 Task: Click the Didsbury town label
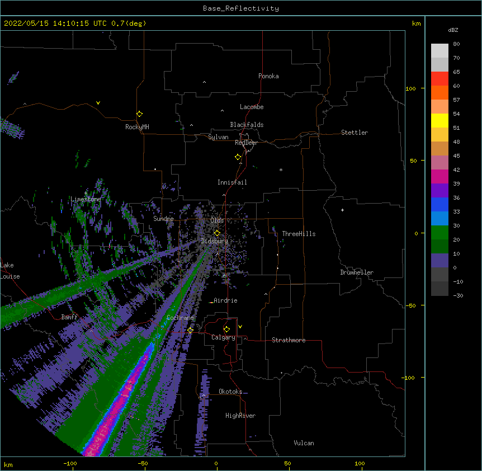215,241
